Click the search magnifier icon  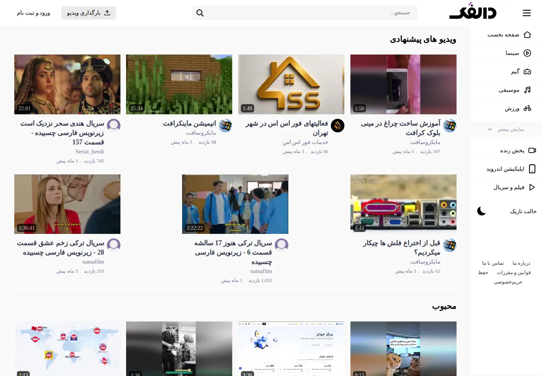coord(200,13)
